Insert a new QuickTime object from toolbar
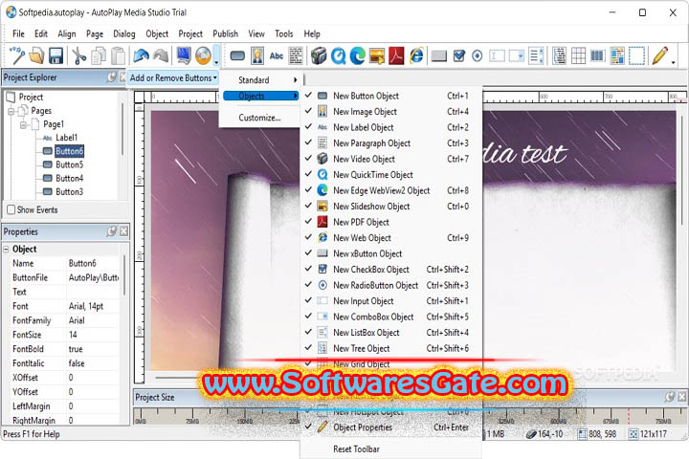Image resolution: width=689 pixels, height=459 pixels. pos(338,55)
